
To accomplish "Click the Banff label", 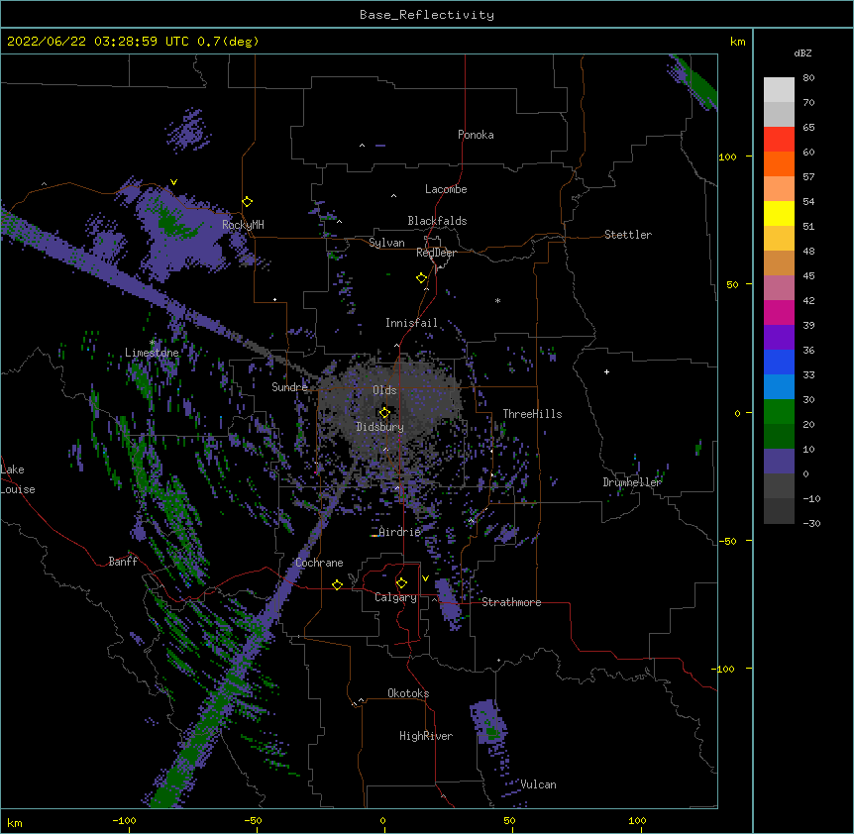I will [123, 562].
